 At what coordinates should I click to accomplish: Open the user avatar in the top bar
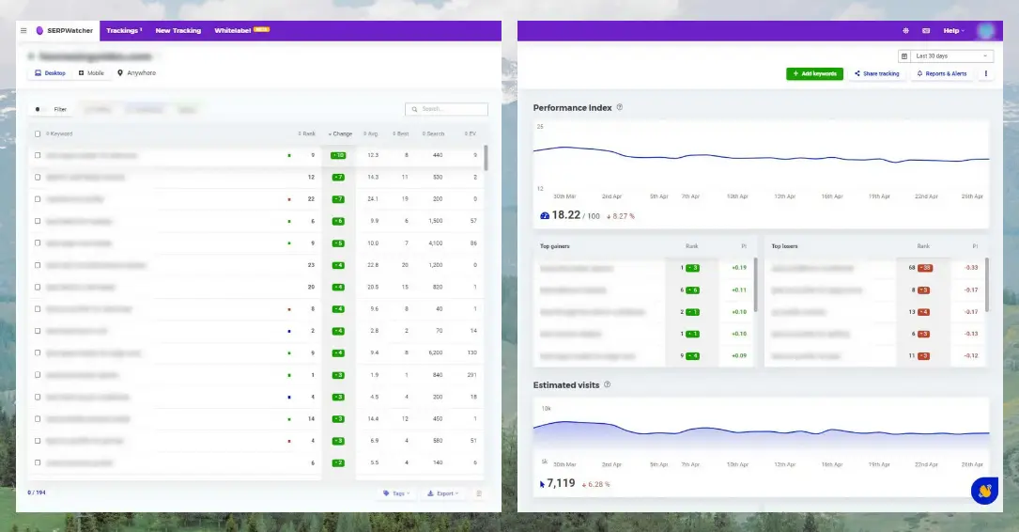coord(985,31)
